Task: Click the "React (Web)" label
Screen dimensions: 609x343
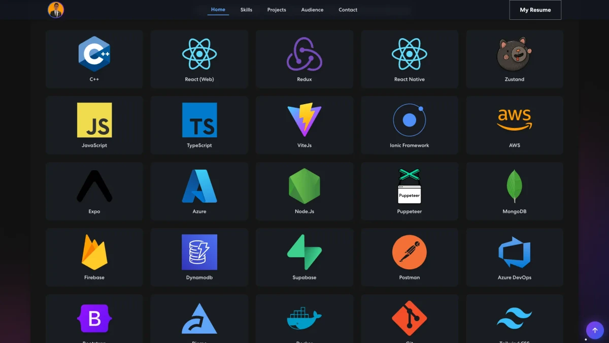Action: 199,79
